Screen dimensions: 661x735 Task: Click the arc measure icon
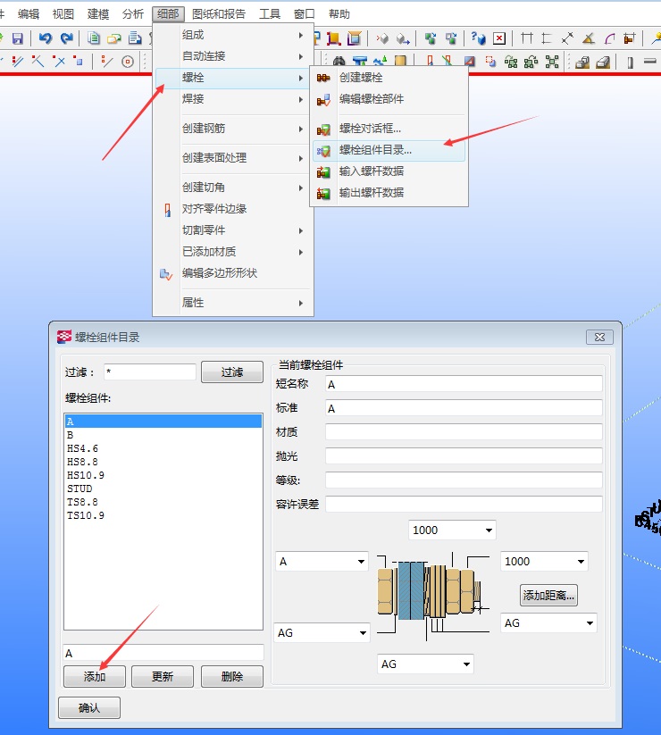609,38
